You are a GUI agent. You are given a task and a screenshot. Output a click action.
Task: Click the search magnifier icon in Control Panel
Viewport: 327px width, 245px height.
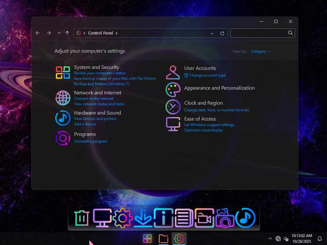pos(290,33)
